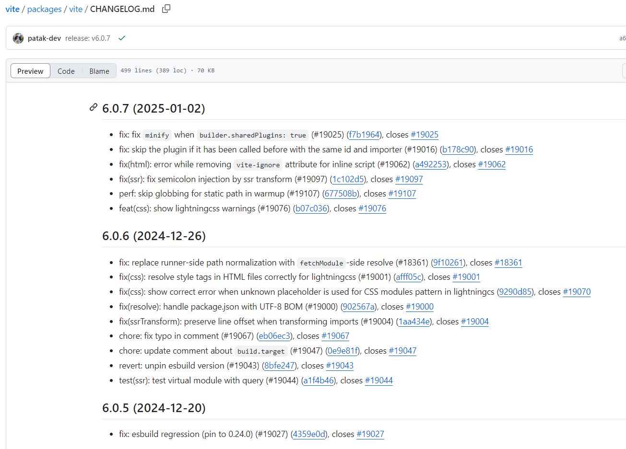Open issue #19000 link
Screen dimensions: 626x449
(x=420, y=307)
